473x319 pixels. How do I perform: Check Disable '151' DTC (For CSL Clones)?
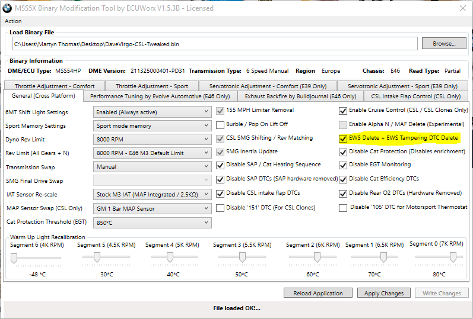pos(220,208)
